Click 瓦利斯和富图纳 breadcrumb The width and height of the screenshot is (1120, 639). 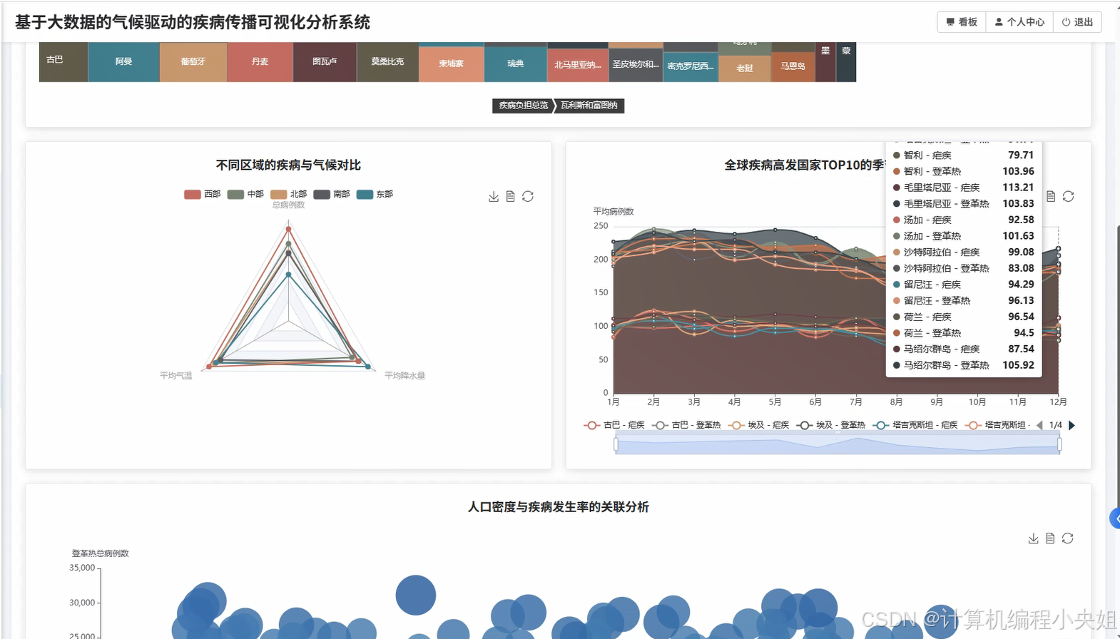[x=589, y=106]
